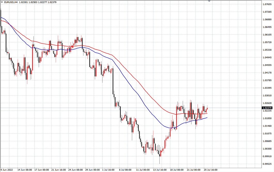This screenshot has width=274, height=172.
Task: Click the EURUSD,H4 symbol label
Action: pos(11,2)
